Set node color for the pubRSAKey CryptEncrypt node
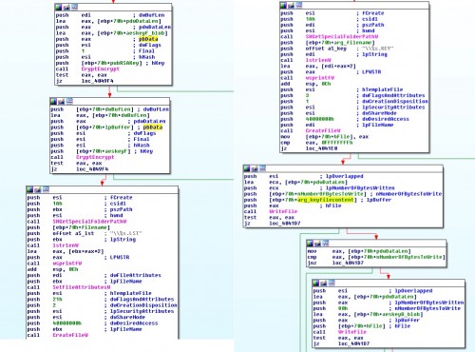This screenshot has width=475, height=352. [59, 7]
